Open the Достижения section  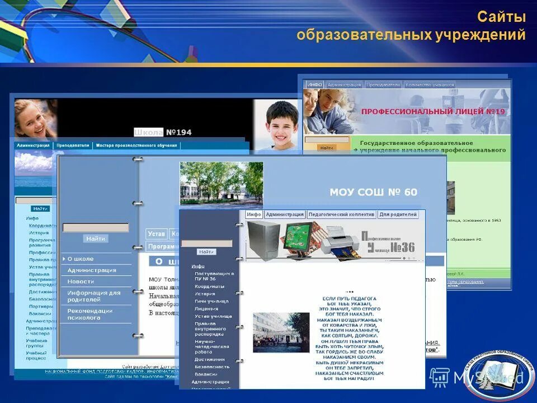click(209, 358)
